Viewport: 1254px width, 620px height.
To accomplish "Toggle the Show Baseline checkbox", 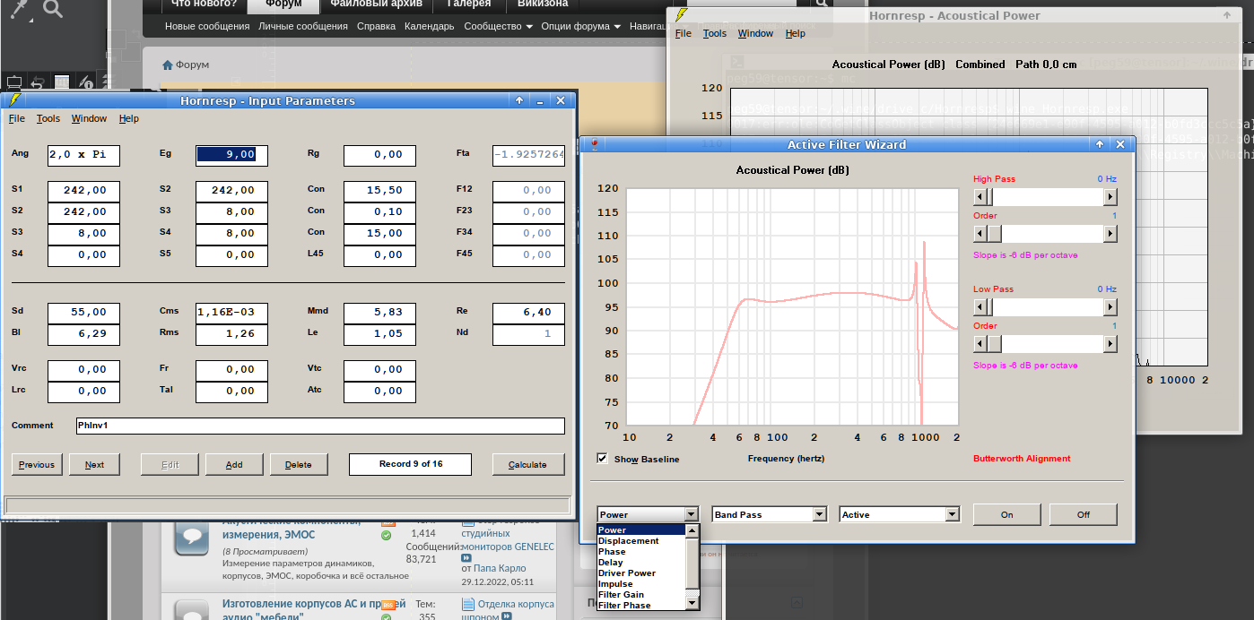I will 602,459.
